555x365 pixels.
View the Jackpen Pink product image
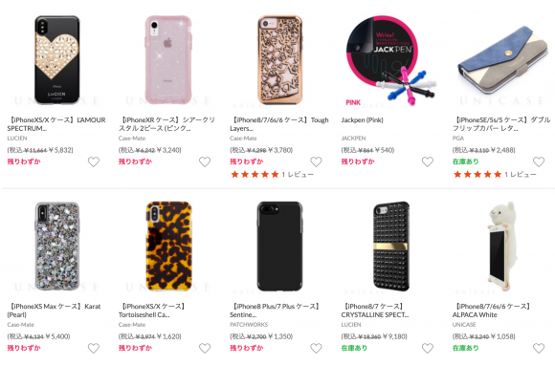(390, 60)
